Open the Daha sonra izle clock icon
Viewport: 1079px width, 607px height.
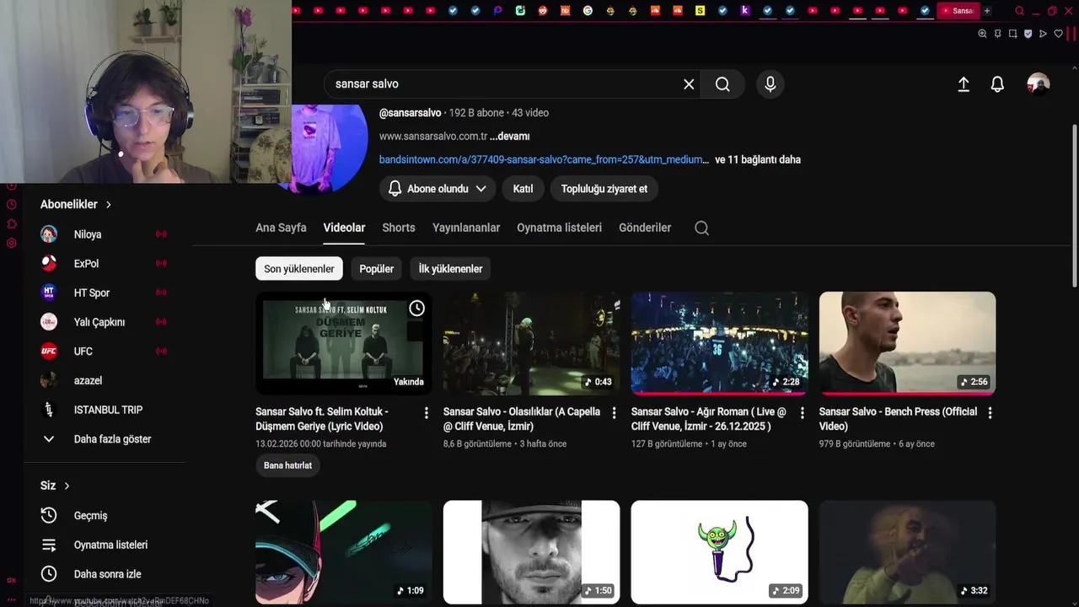(x=49, y=574)
